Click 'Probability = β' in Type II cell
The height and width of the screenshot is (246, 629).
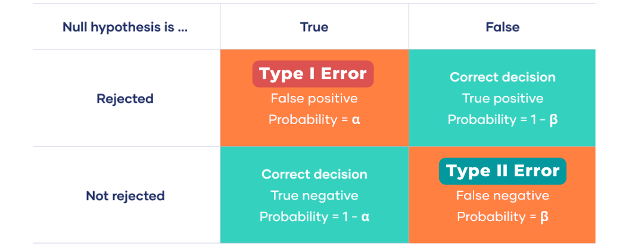(x=503, y=217)
